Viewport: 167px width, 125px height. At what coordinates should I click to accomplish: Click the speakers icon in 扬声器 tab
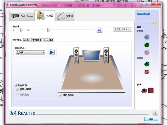point(41,16)
